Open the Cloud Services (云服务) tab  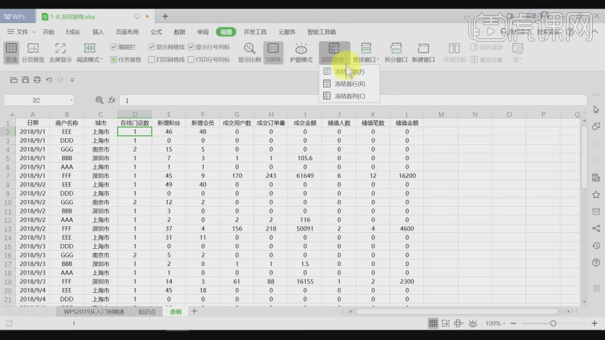tap(287, 32)
